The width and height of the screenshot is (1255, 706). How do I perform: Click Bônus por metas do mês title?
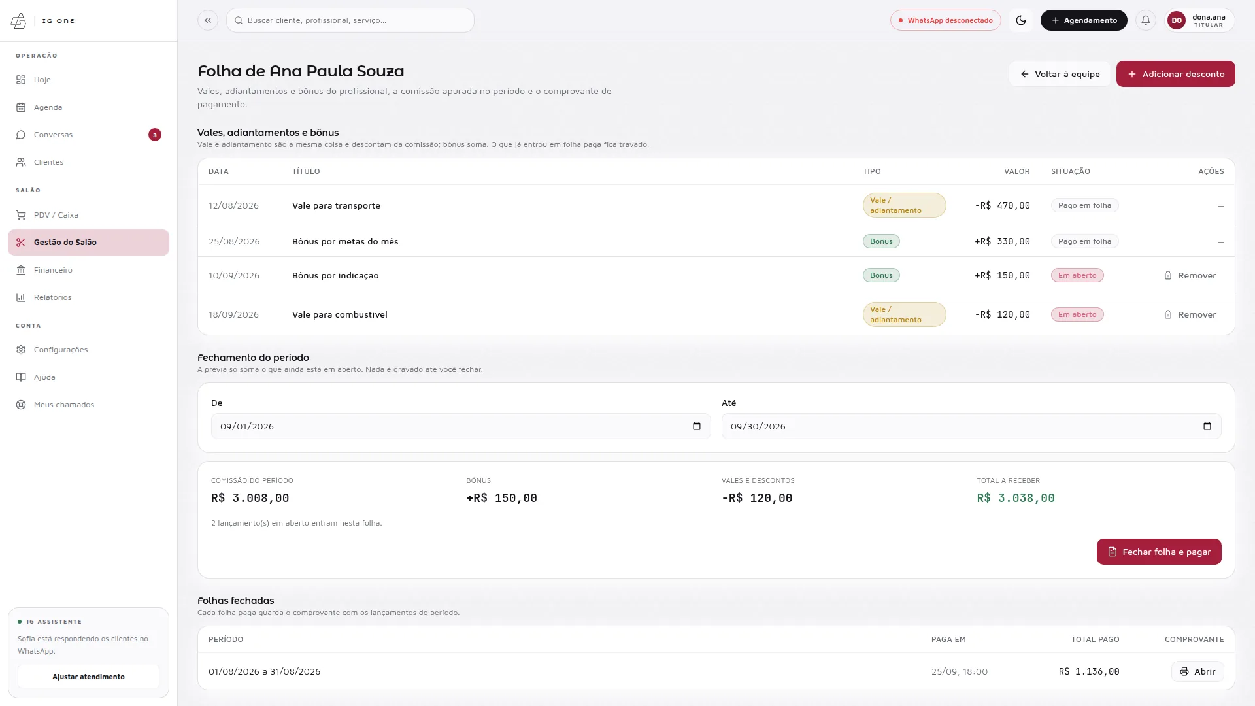click(x=345, y=241)
